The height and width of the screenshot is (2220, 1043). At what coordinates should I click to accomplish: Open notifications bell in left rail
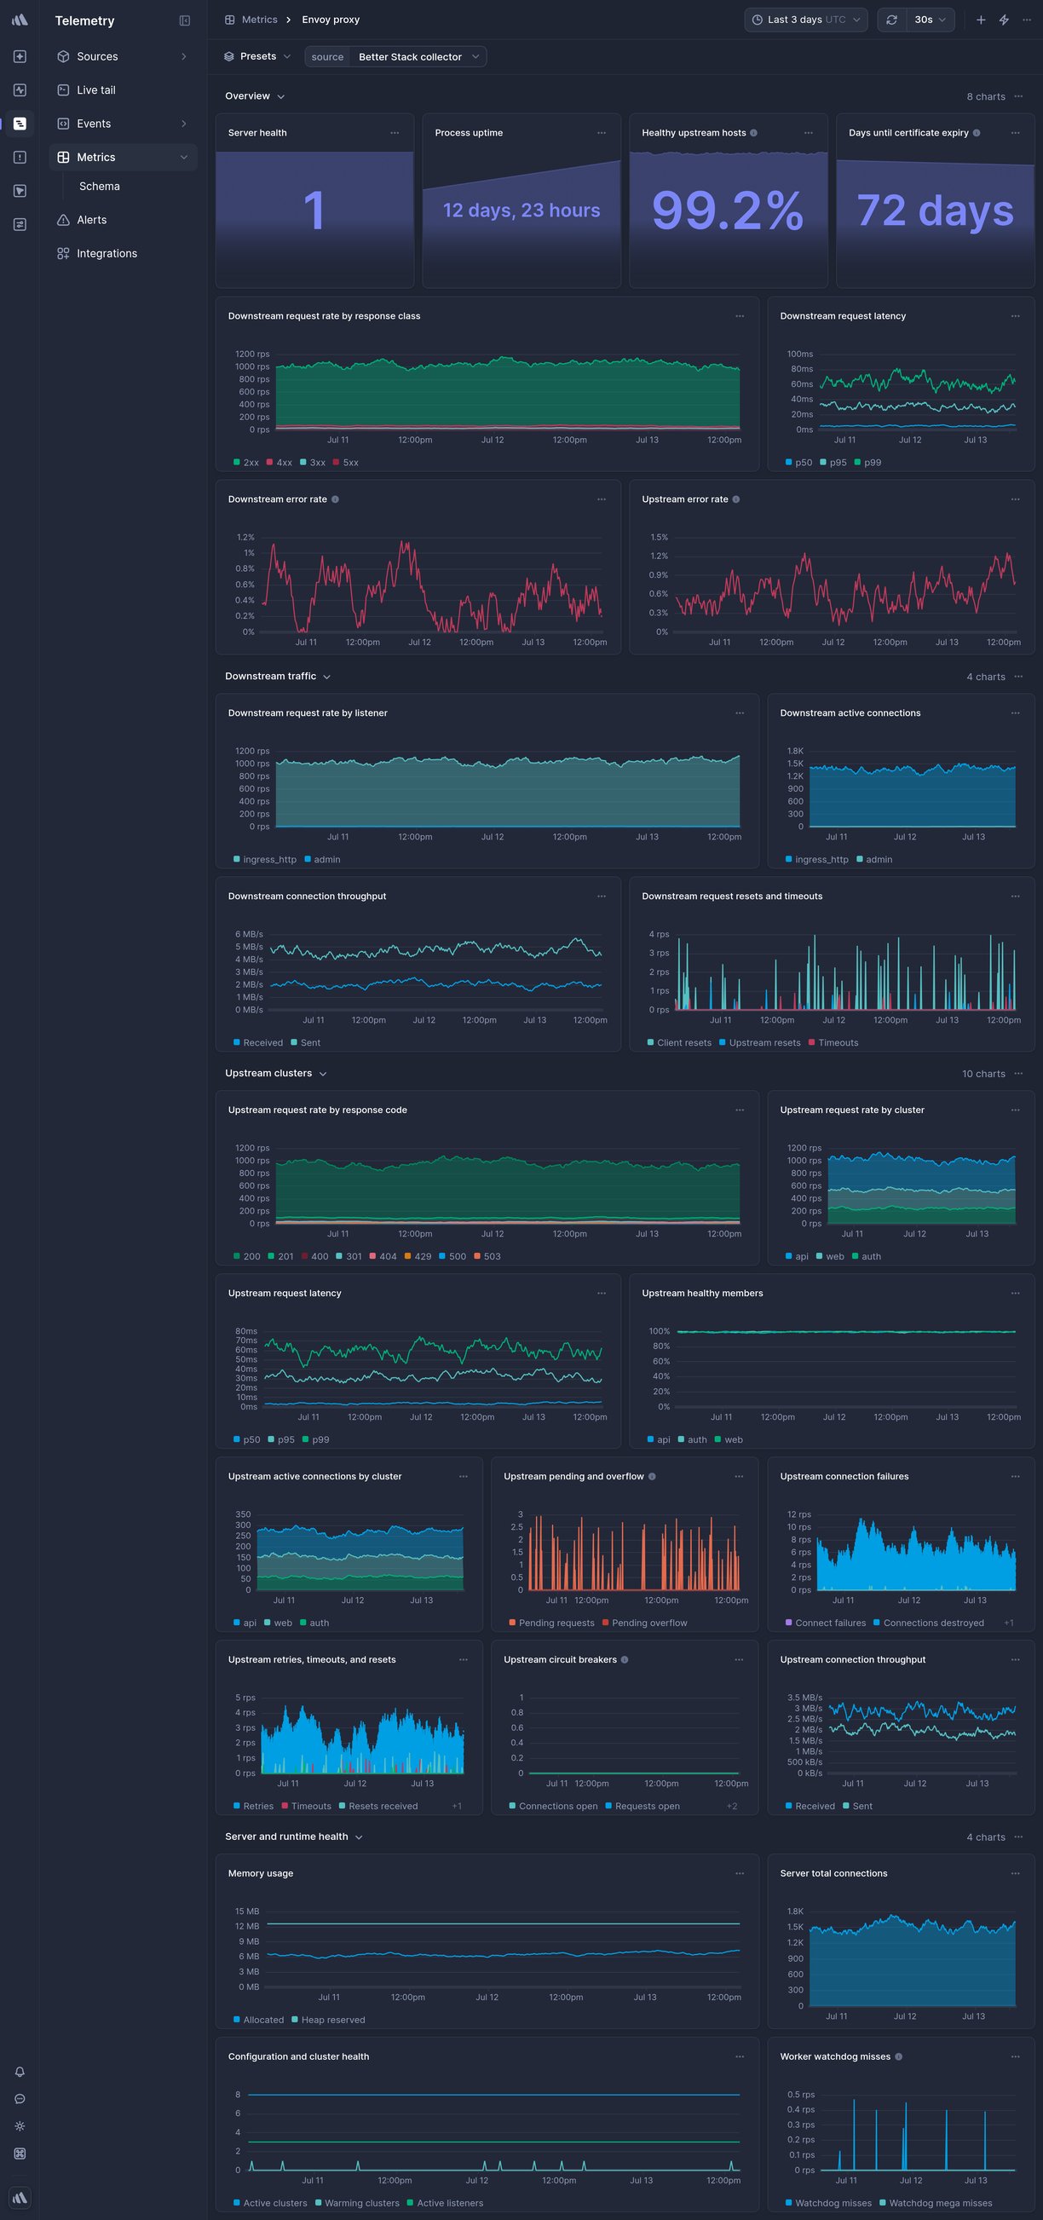pyautogui.click(x=20, y=2072)
